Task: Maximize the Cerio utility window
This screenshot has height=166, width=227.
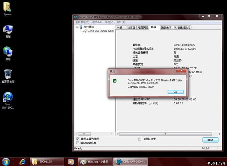Action: (x=209, y=16)
